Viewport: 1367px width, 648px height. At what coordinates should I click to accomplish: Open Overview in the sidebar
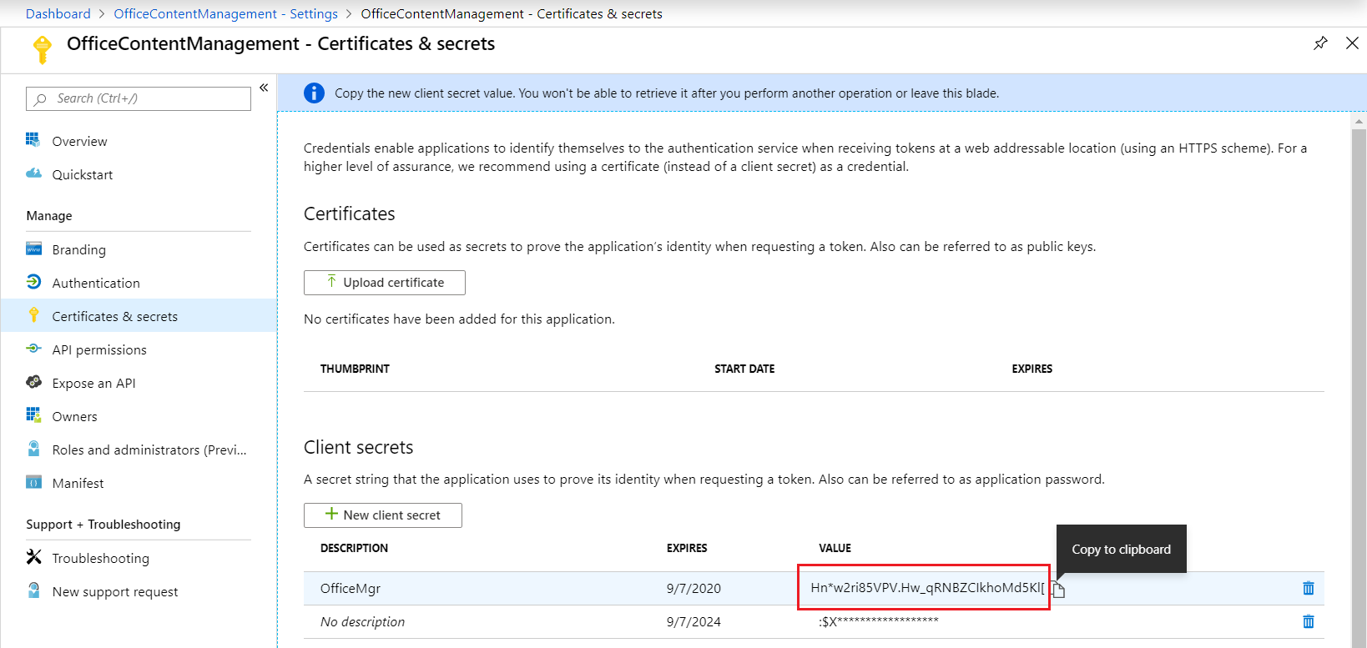(x=79, y=141)
